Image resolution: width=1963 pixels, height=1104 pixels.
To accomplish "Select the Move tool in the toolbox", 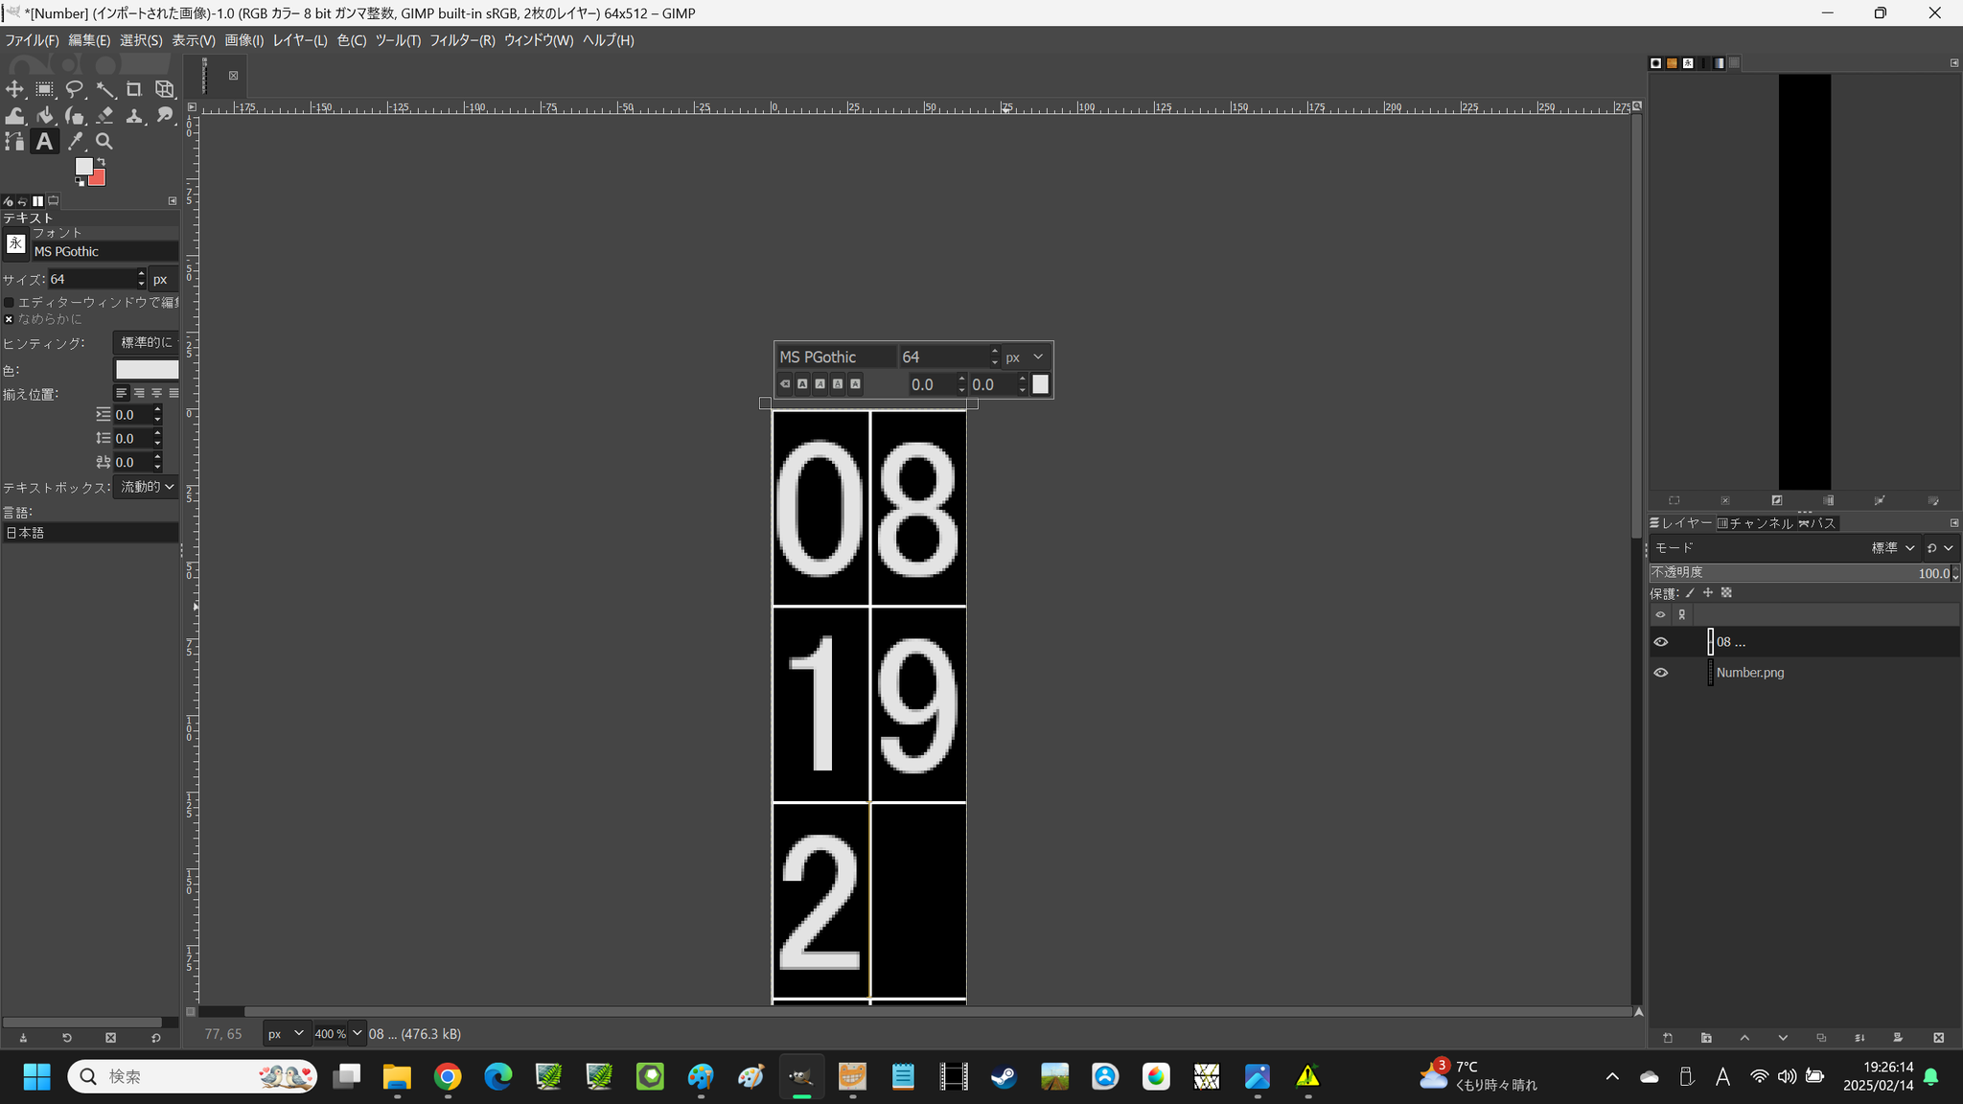I will (14, 89).
